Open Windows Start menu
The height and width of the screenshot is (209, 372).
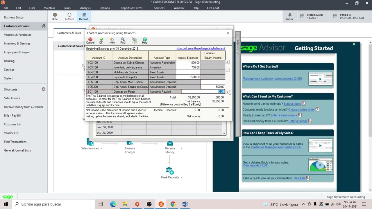coord(6,204)
